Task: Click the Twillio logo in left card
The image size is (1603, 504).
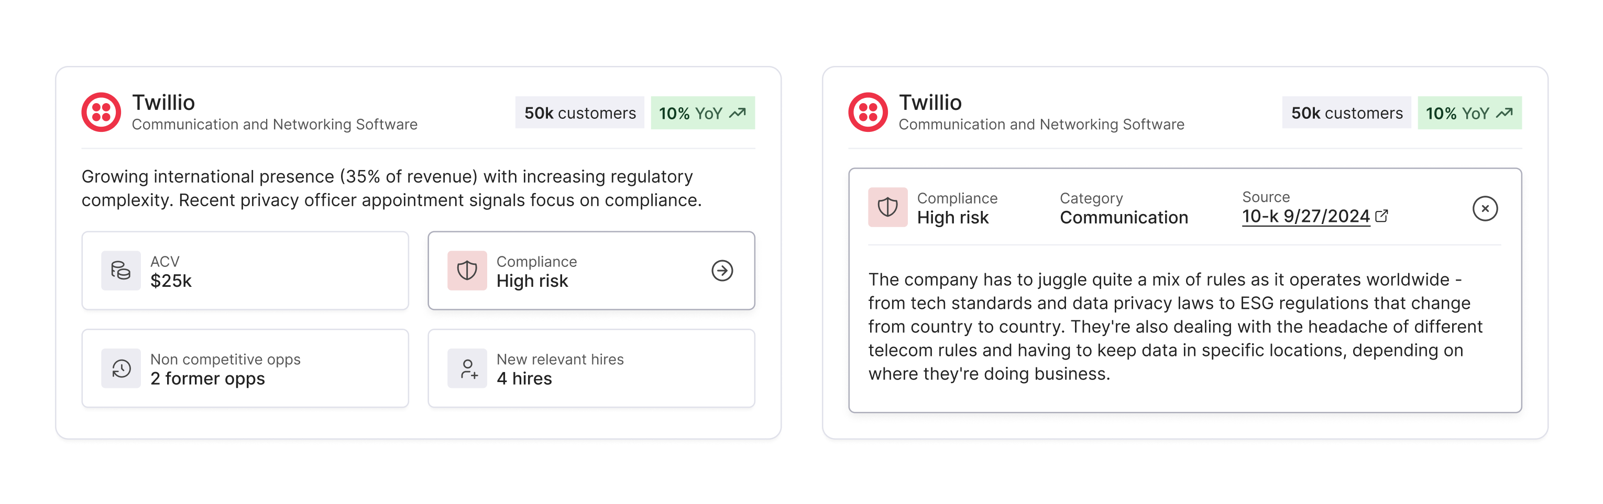Action: coord(101,113)
